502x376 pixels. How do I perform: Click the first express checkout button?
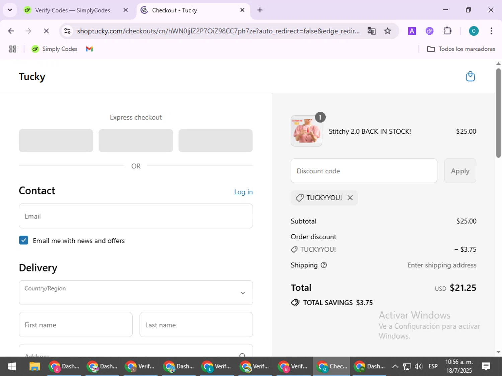pos(56,141)
